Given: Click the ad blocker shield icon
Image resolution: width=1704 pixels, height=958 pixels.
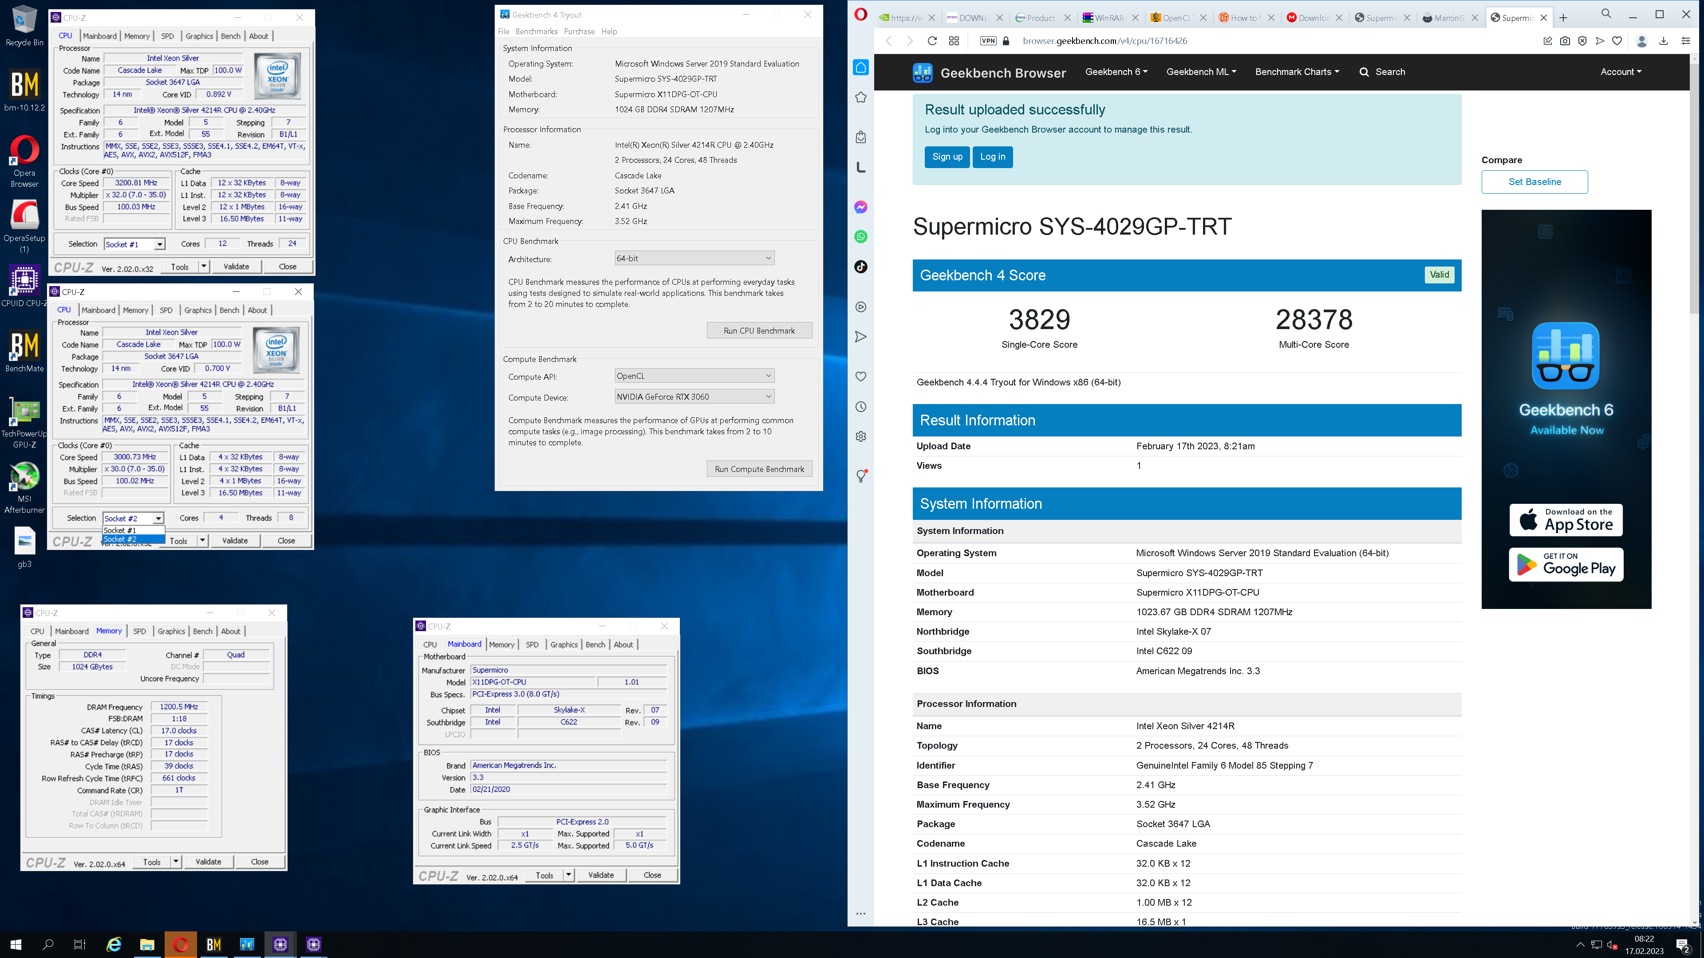Looking at the screenshot, I should [1582, 41].
